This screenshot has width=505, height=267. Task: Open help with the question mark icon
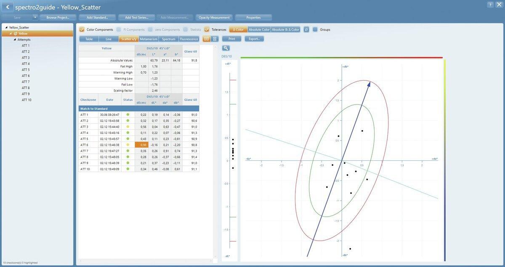(490, 5)
